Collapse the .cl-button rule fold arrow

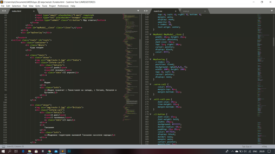click(x=150, y=114)
